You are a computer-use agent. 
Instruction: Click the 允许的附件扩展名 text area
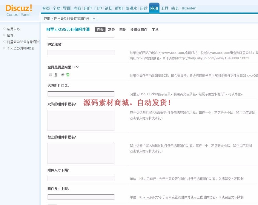point(81,120)
